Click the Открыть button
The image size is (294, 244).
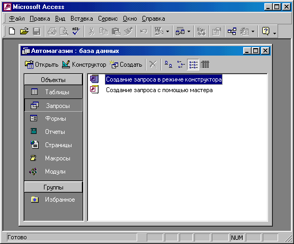tap(41, 65)
